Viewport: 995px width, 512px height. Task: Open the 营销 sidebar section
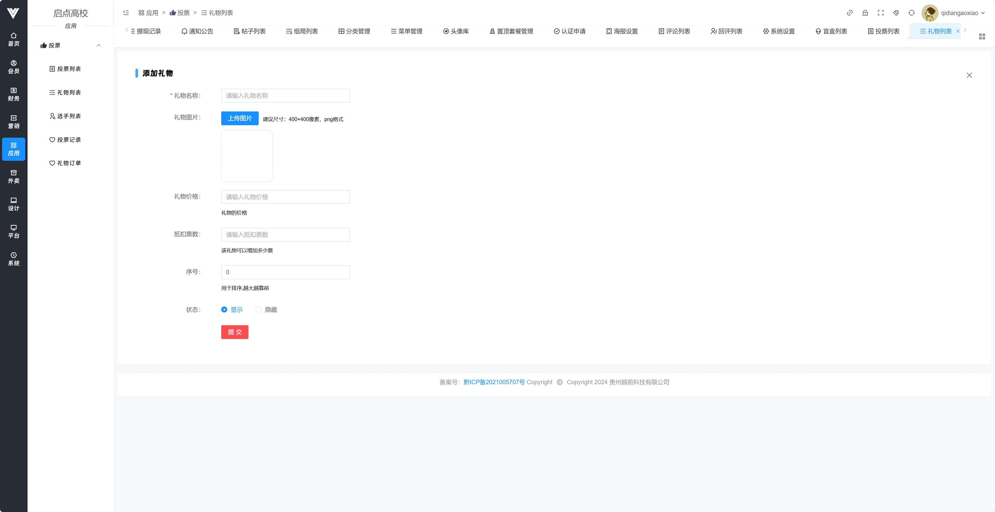[14, 122]
